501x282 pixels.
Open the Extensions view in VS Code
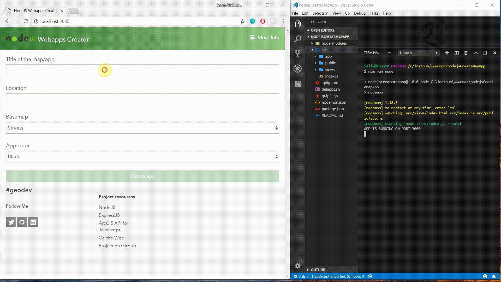click(x=298, y=84)
